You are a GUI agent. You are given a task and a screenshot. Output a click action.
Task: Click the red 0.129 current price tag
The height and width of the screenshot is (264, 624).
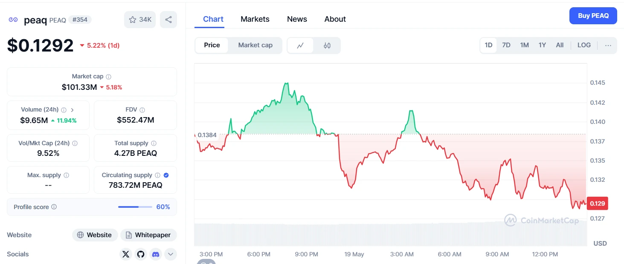coord(598,204)
